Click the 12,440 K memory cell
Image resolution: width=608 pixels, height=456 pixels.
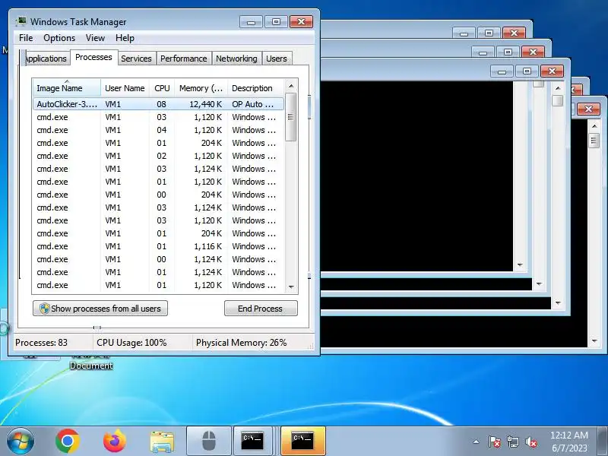tap(206, 104)
